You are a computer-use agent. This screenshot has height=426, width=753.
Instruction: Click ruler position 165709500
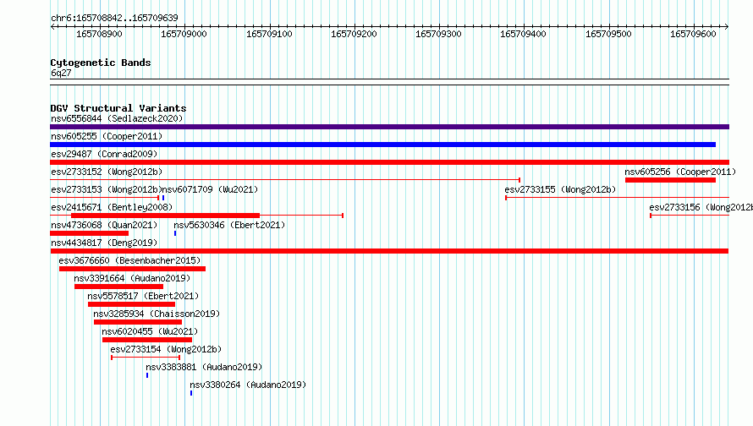click(608, 34)
